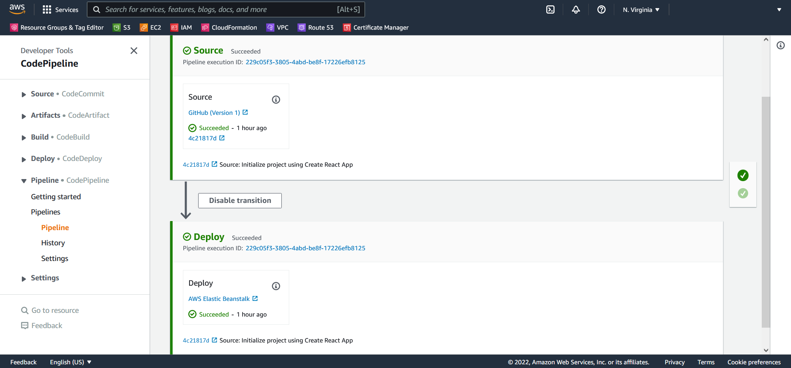Open the account menu dropdown arrow
The image size is (791, 368).
coord(779,9)
